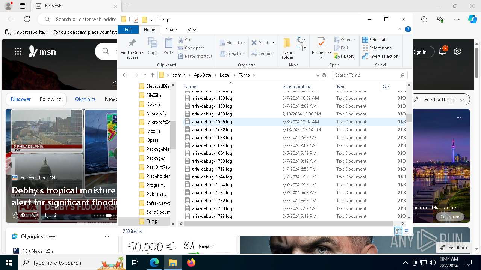Open Firefox from the taskbar
The height and width of the screenshot is (270, 481).
(x=191, y=262)
